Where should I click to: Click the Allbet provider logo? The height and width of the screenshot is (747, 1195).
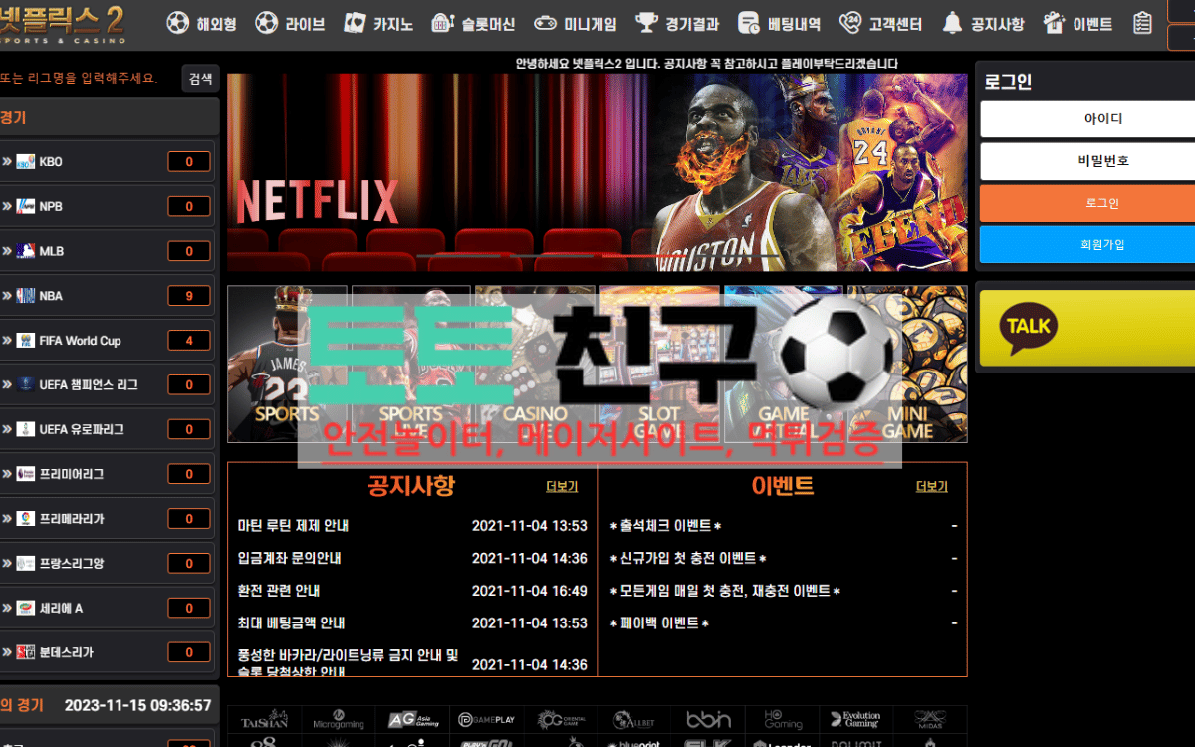(634, 719)
